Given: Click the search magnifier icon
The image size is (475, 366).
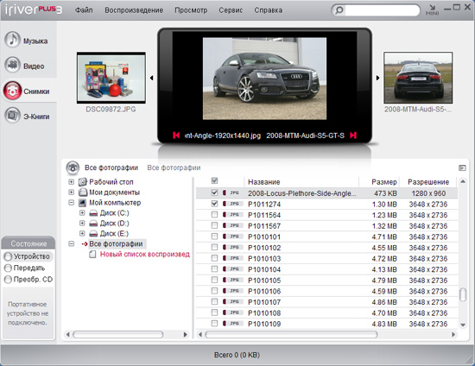Looking at the screenshot, I should point(339,10).
